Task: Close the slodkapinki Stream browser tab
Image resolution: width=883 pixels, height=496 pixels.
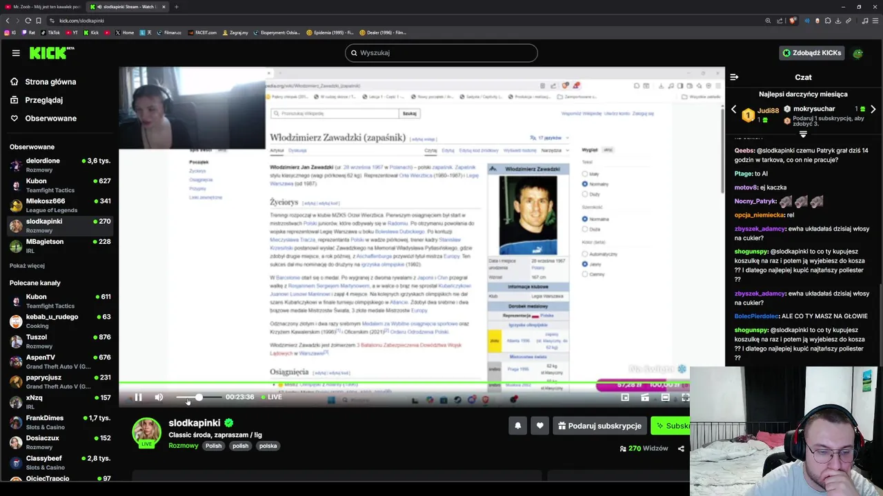Action: pos(163,7)
